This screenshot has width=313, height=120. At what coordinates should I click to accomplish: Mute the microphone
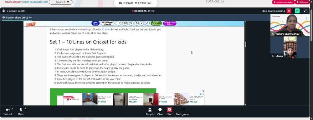(21, 112)
